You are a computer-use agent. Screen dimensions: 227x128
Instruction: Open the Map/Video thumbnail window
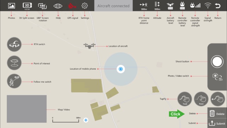pos(26,109)
